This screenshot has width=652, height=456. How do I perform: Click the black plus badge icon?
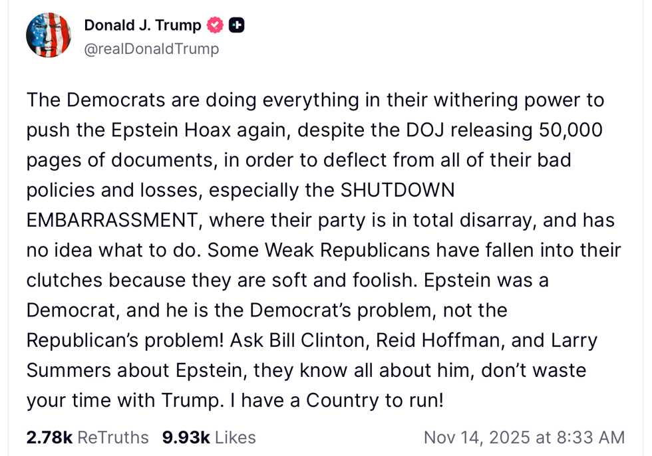click(236, 26)
